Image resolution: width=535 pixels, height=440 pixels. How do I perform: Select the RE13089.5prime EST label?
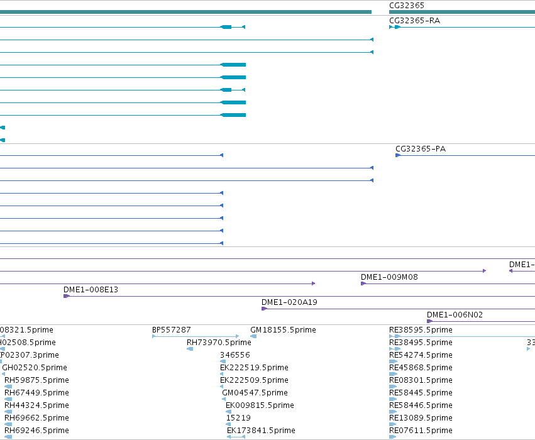(x=421, y=418)
